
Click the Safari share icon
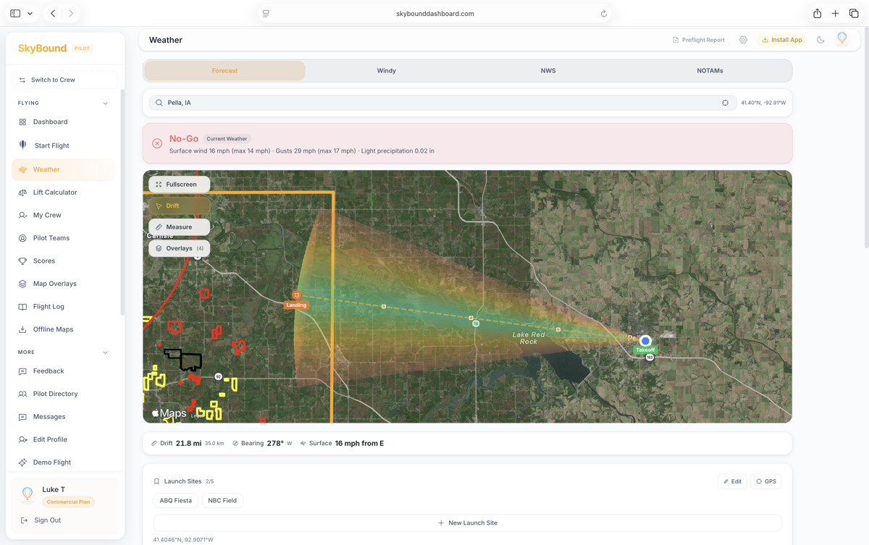[x=817, y=14]
